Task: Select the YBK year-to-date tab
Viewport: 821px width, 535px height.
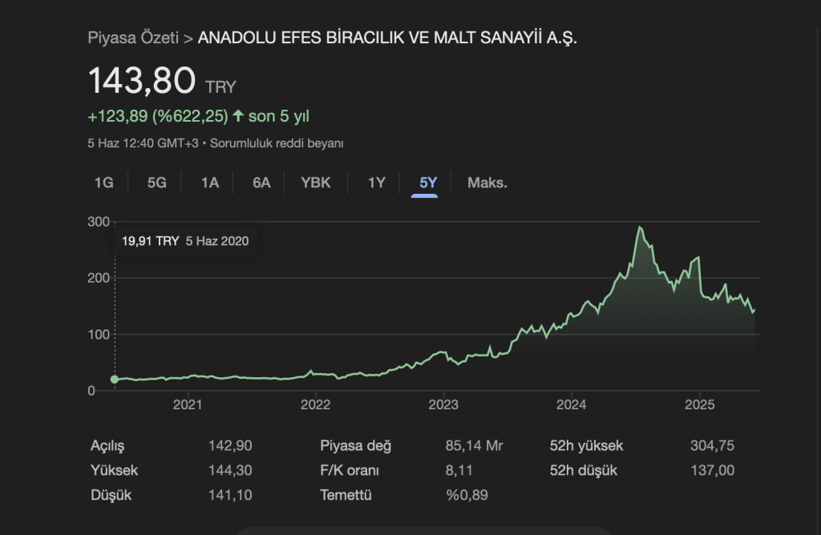Action: [x=316, y=183]
